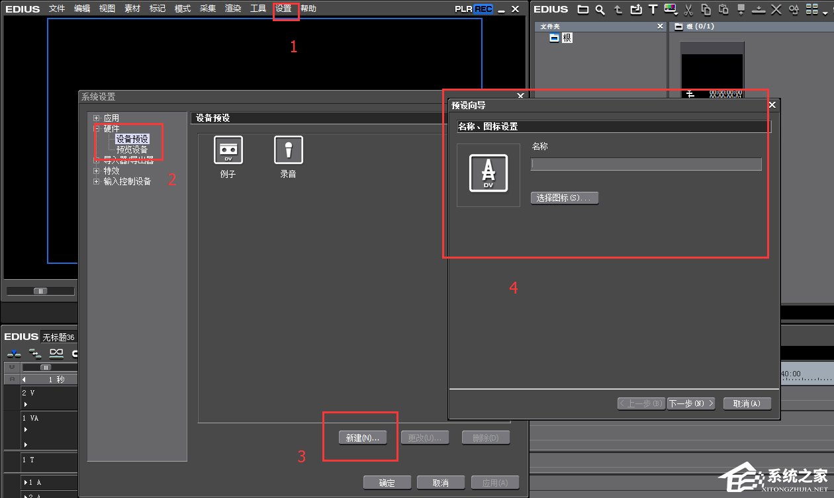The width and height of the screenshot is (834, 498).
Task: Toggle group/link mode icon in timeline
Action: tap(57, 353)
